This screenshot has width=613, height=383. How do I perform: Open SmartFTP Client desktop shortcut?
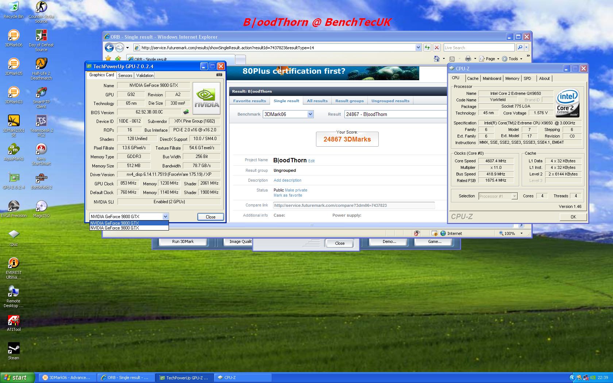pyautogui.click(x=41, y=97)
